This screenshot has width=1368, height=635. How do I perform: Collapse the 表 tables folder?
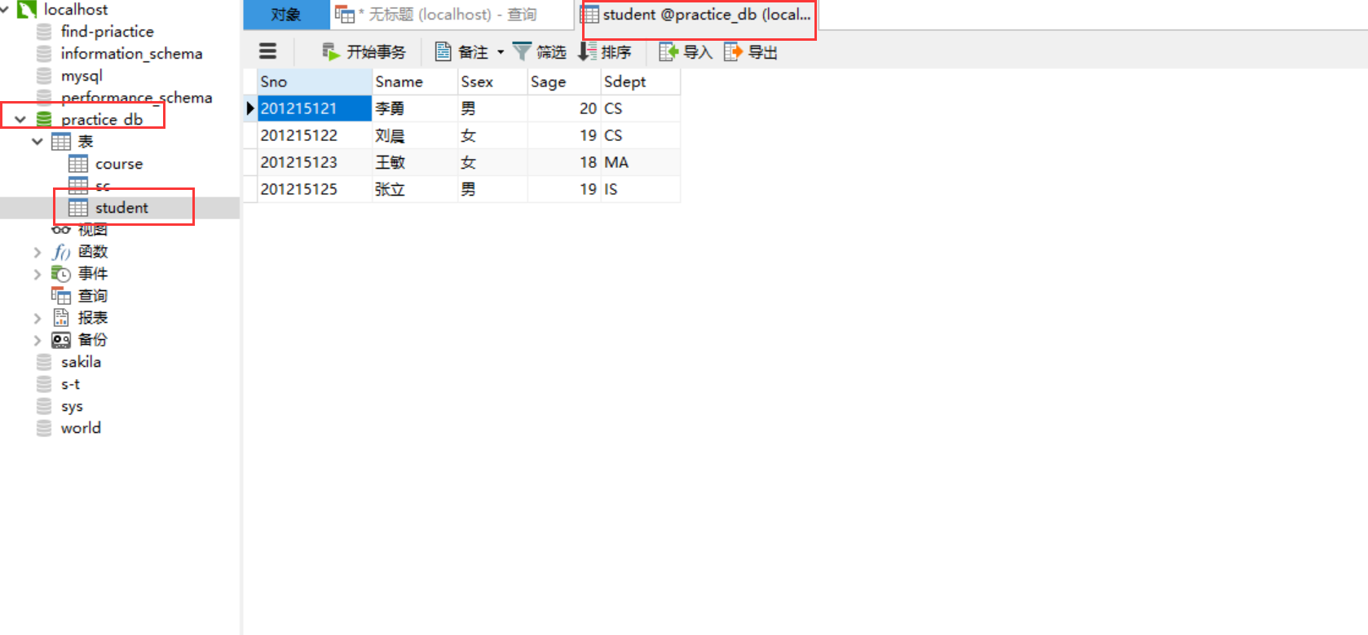38,141
